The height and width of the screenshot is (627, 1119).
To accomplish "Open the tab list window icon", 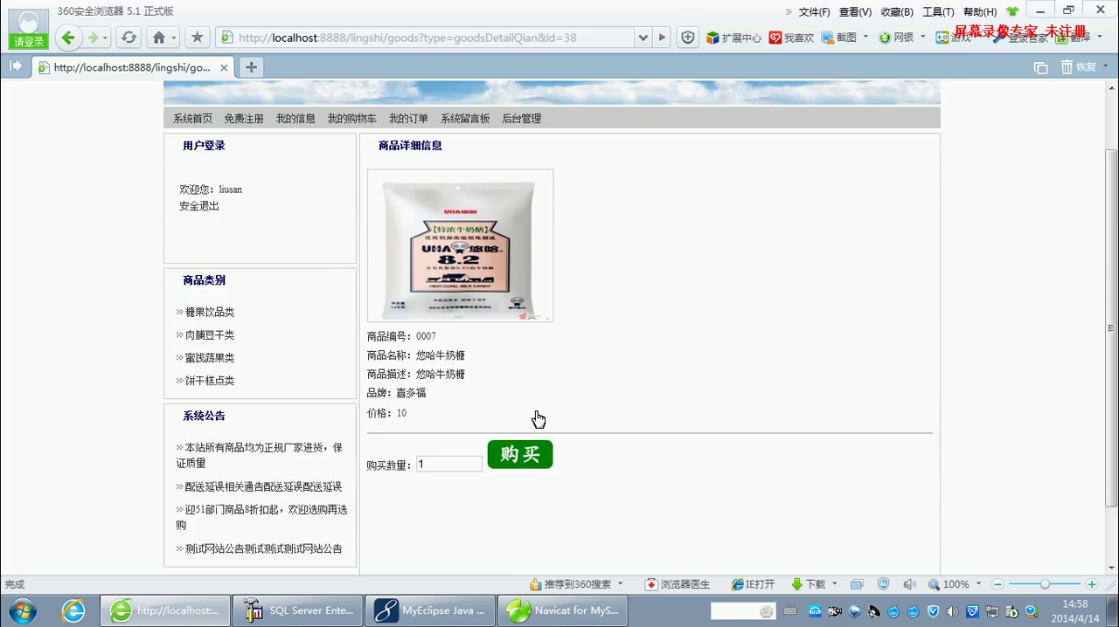I will tap(1040, 67).
